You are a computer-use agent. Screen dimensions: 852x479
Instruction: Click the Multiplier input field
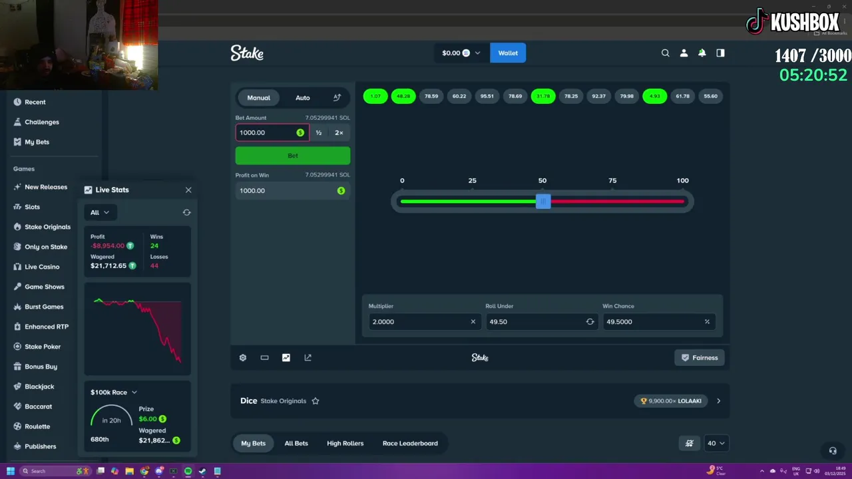(424, 321)
